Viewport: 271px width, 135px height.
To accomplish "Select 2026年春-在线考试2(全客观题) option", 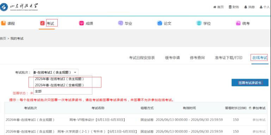I will point(63,85).
